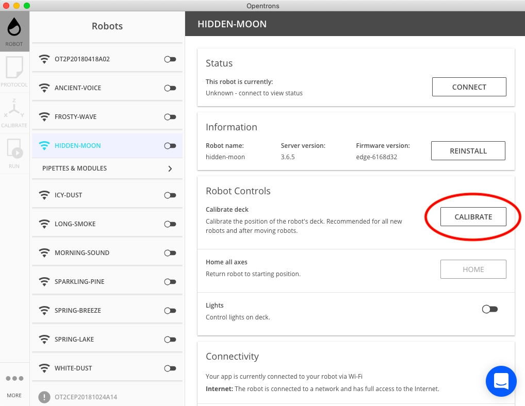Open the Run tab in the sidebar
The height and width of the screenshot is (406, 525).
pyautogui.click(x=14, y=154)
